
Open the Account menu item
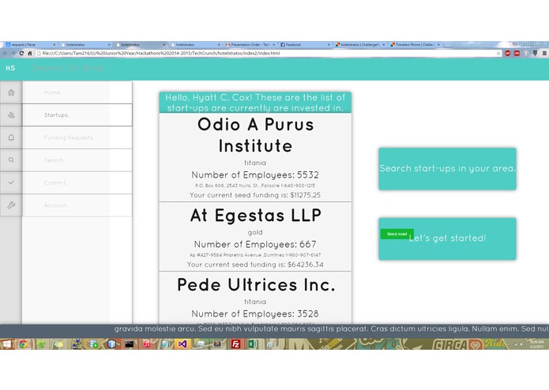(x=77, y=205)
